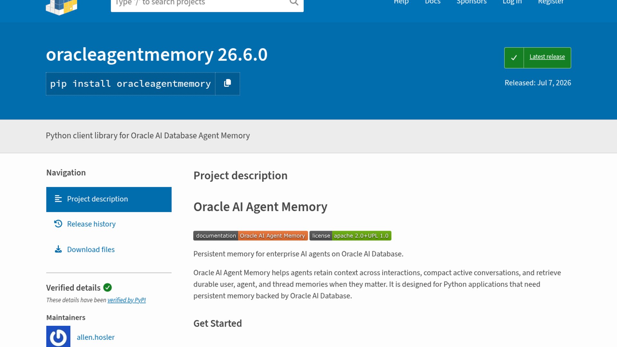The width and height of the screenshot is (617, 347).
Task: Open the Log in link
Action: click(512, 2)
